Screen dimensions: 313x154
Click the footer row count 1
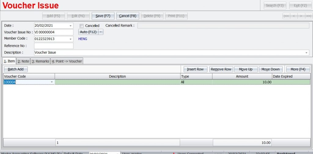118,143
